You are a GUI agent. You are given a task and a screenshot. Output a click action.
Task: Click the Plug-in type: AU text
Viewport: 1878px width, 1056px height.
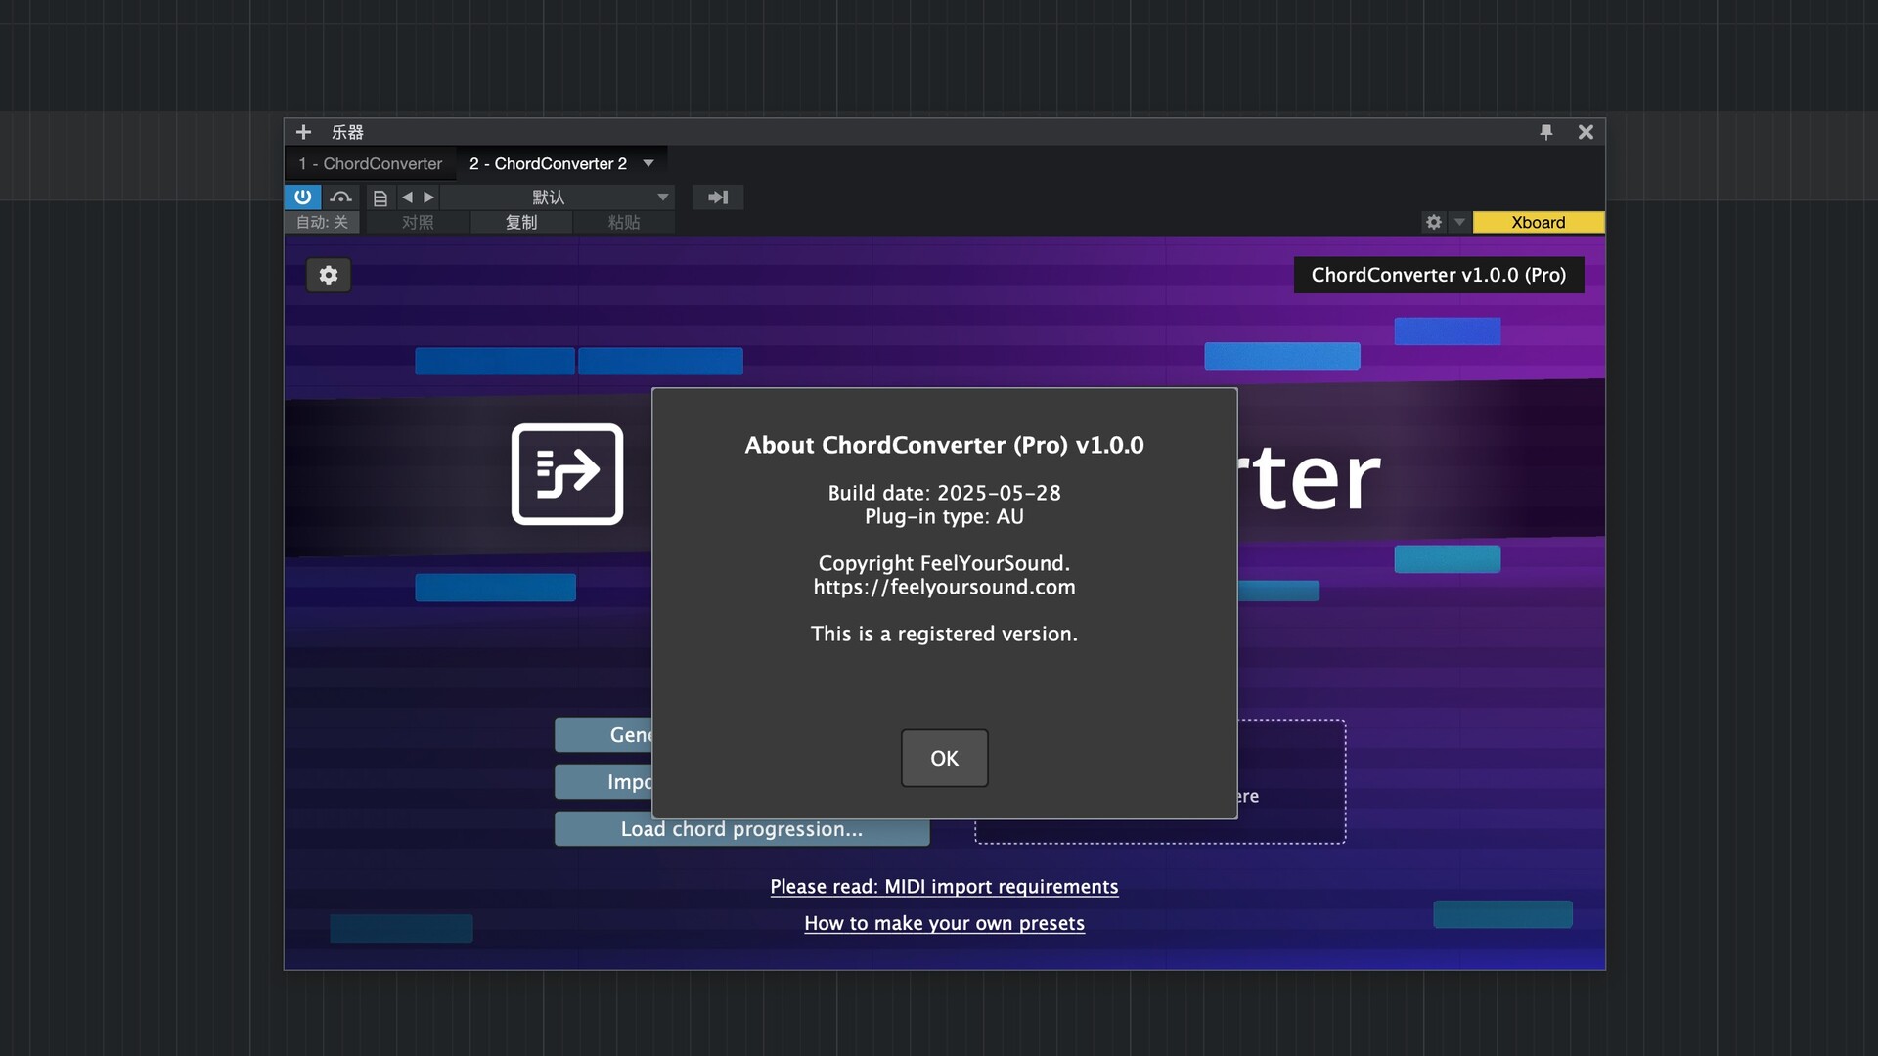click(944, 516)
